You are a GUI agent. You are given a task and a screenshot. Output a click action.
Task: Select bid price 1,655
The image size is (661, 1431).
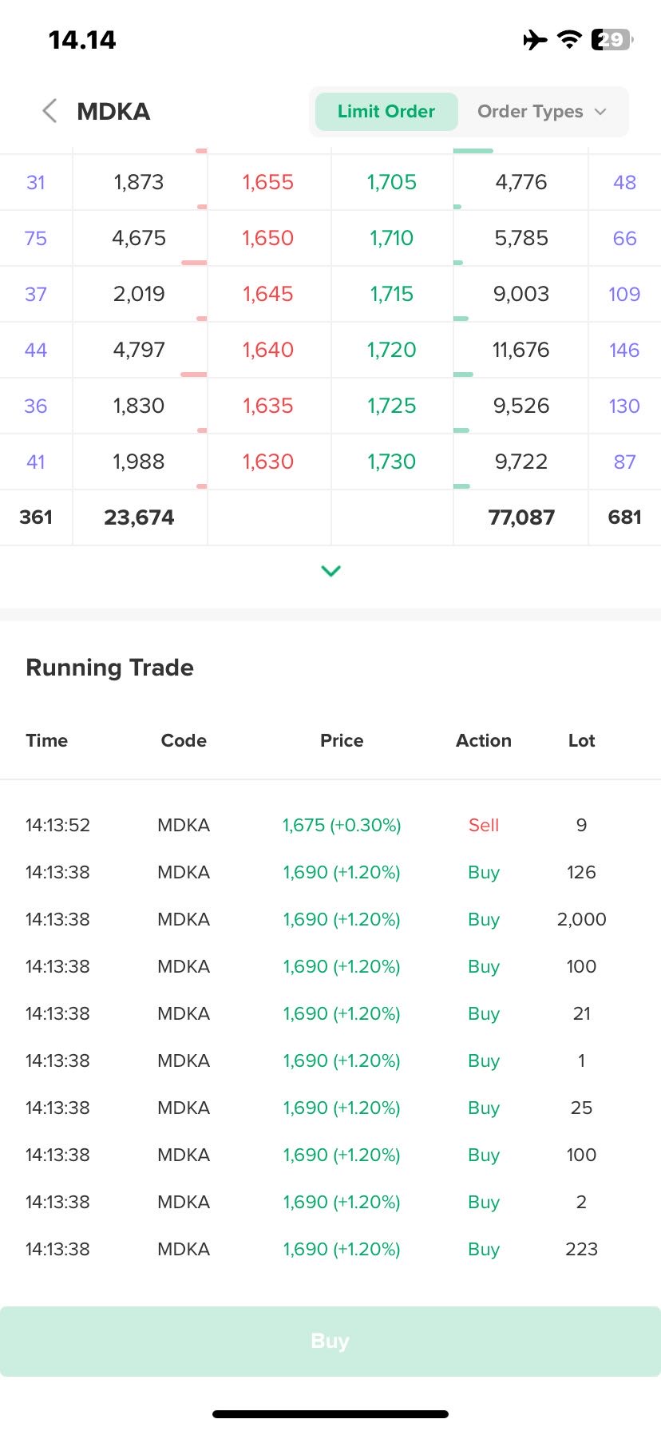268,182
